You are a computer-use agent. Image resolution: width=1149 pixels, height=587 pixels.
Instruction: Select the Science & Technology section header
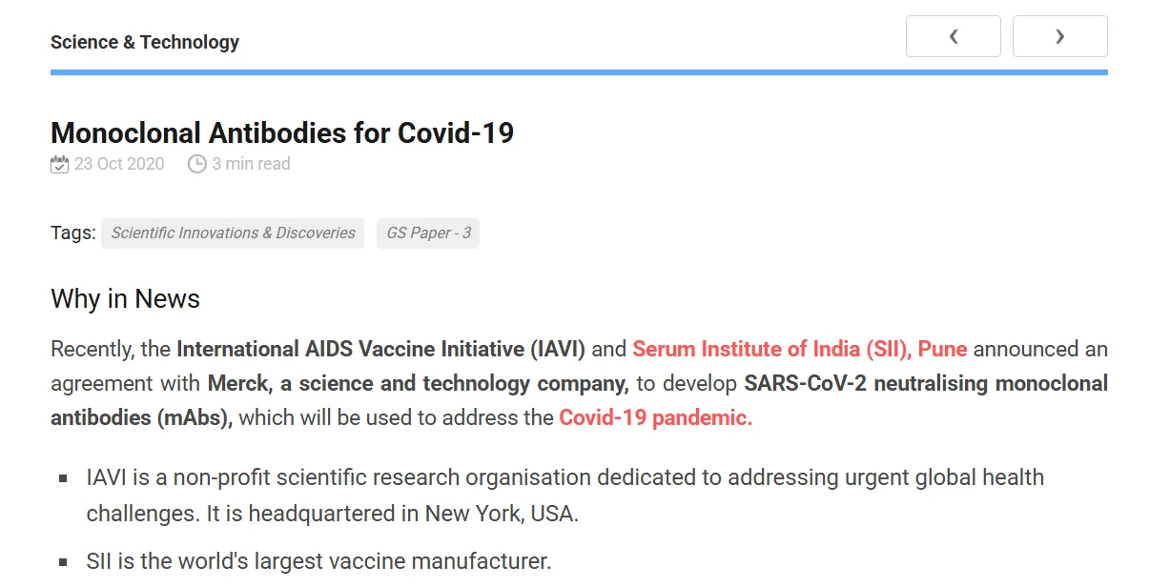145,42
